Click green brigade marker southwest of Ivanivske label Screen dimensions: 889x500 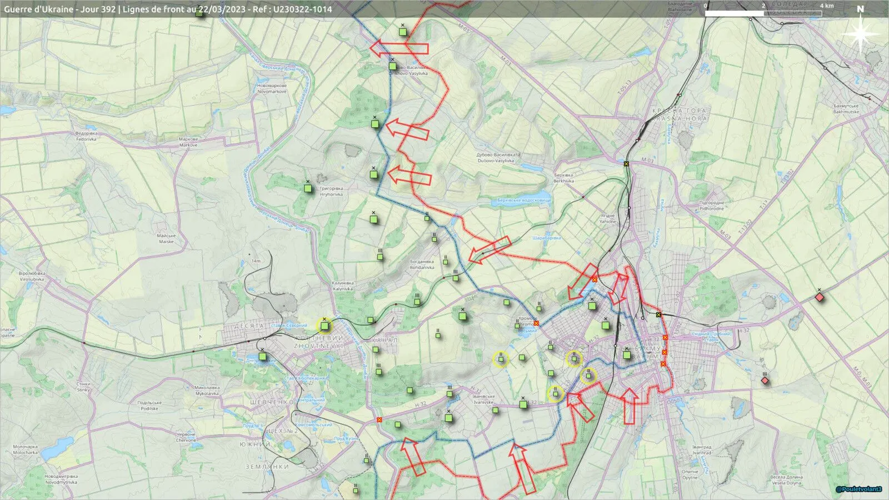click(449, 418)
